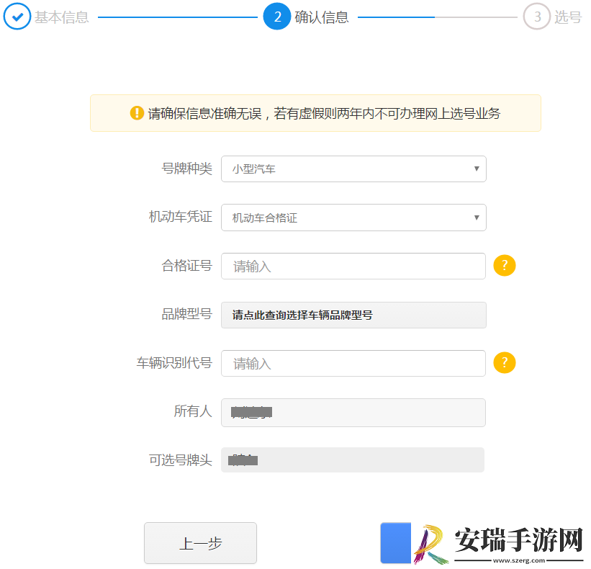Click the 机动车凭证 label text
591x569 pixels.
(x=181, y=217)
